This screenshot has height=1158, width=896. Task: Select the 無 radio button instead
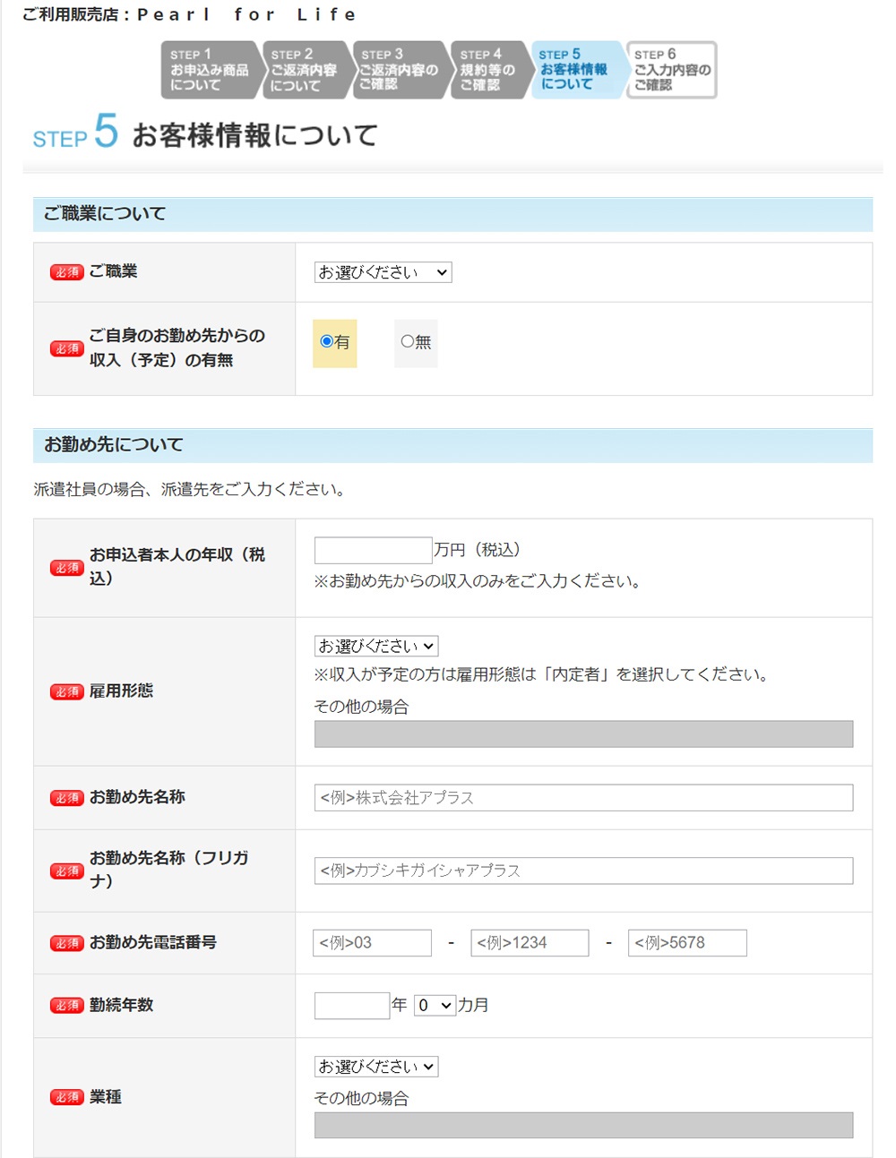[405, 341]
